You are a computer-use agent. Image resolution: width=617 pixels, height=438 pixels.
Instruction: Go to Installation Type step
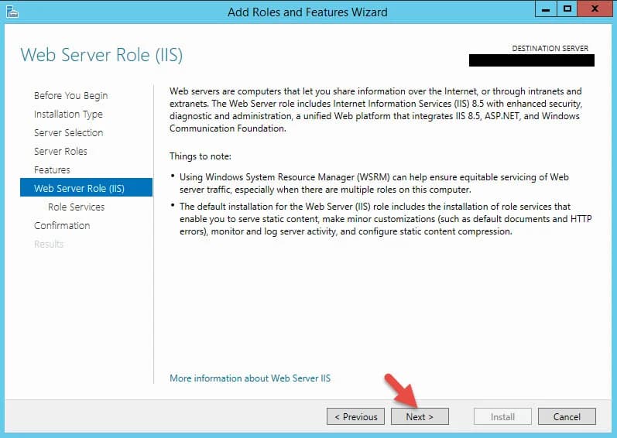[x=68, y=114]
